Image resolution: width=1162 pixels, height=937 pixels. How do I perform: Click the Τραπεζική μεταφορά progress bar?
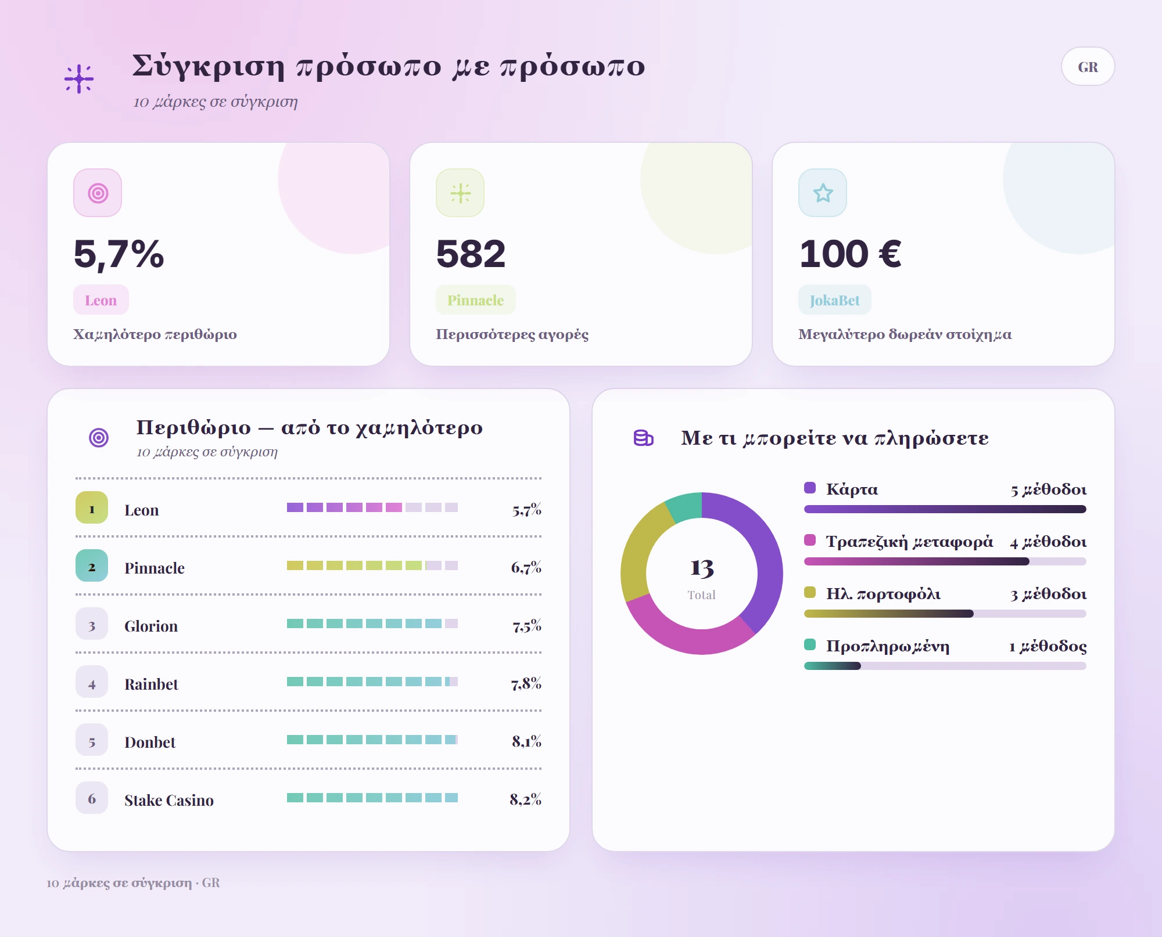(945, 561)
